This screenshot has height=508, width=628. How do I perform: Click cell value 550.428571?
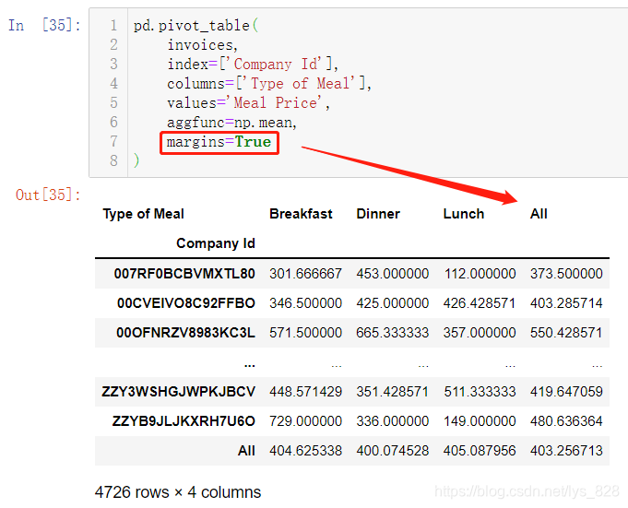click(566, 333)
